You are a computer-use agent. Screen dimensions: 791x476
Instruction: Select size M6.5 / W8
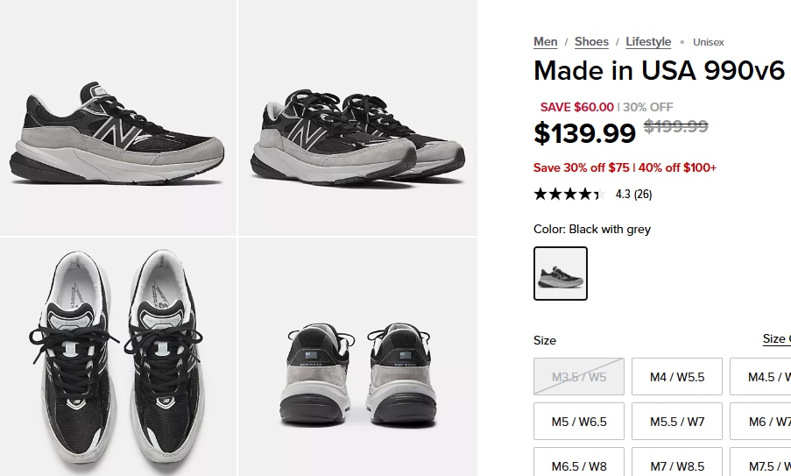[579, 462]
